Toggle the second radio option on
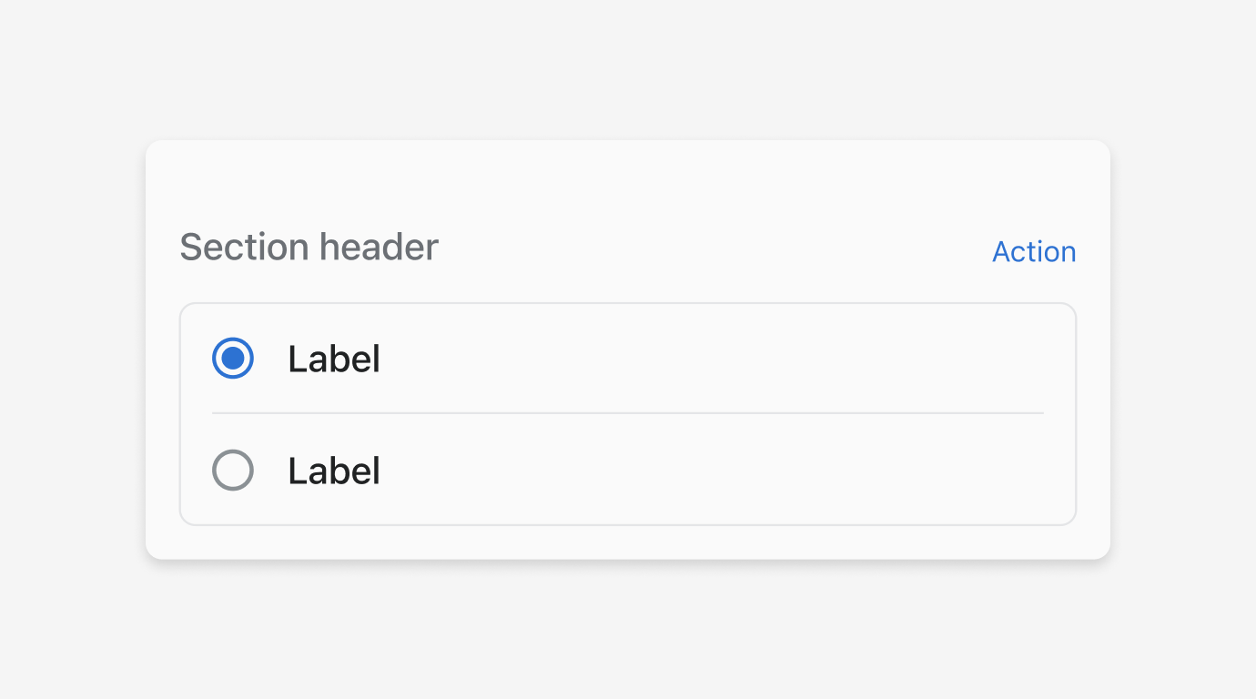Screen dimensions: 1256x699 (x=233, y=471)
